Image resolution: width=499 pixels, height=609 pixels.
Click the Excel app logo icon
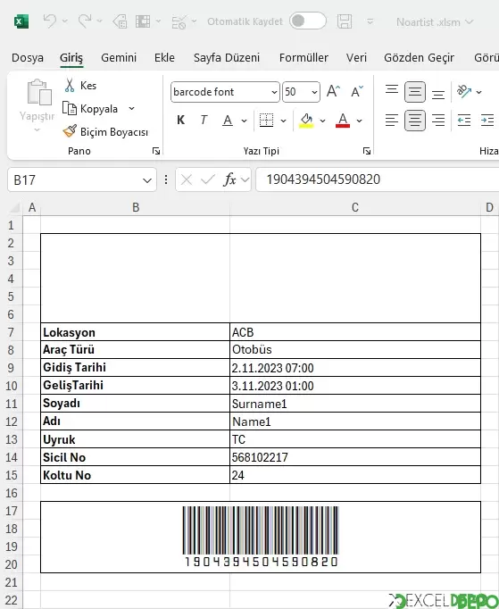point(21,21)
